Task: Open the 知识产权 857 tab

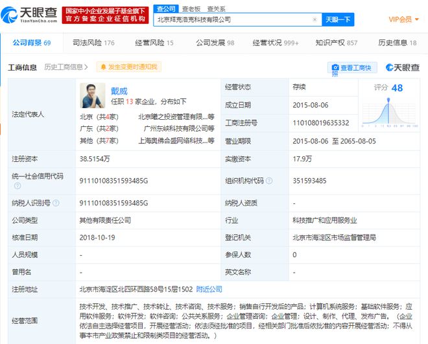Action: click(x=336, y=43)
